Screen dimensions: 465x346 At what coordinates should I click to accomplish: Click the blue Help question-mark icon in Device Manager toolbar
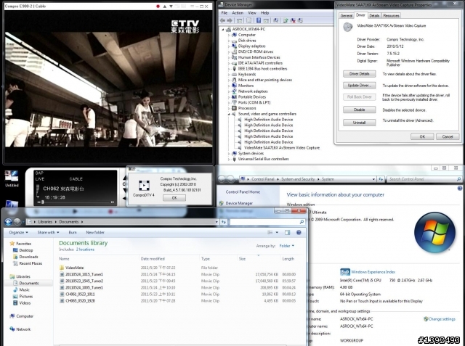tap(259, 20)
